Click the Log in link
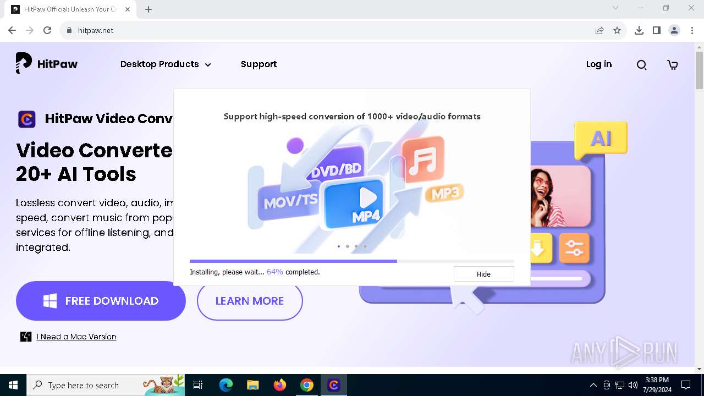This screenshot has height=396, width=704. coord(598,64)
